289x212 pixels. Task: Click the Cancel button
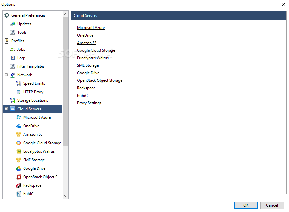[272, 205]
